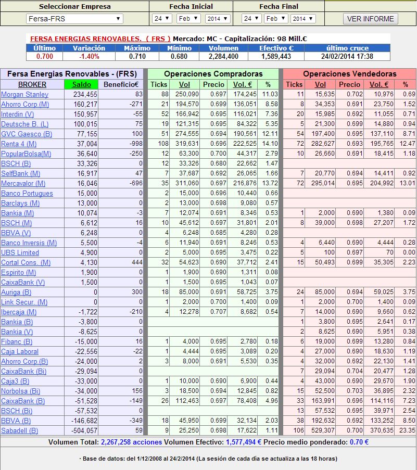Open the Bankia (V) broker link

17,332
